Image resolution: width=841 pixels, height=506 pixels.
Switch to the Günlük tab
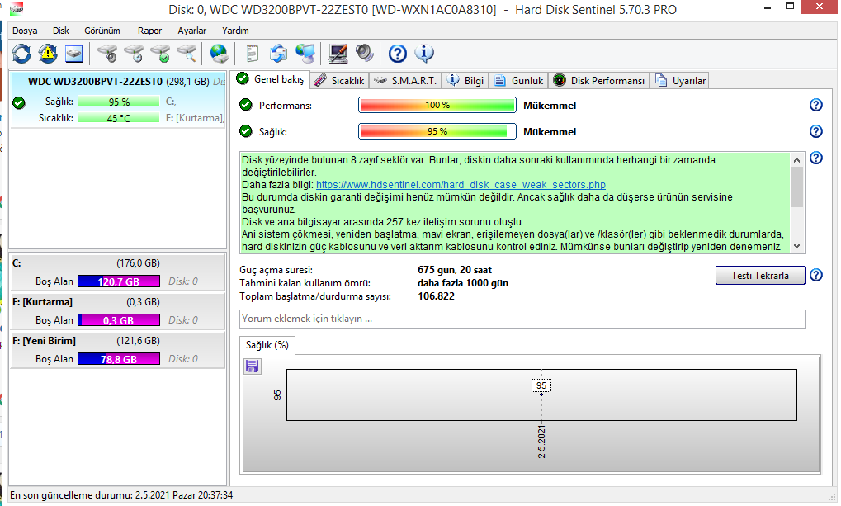(x=518, y=81)
